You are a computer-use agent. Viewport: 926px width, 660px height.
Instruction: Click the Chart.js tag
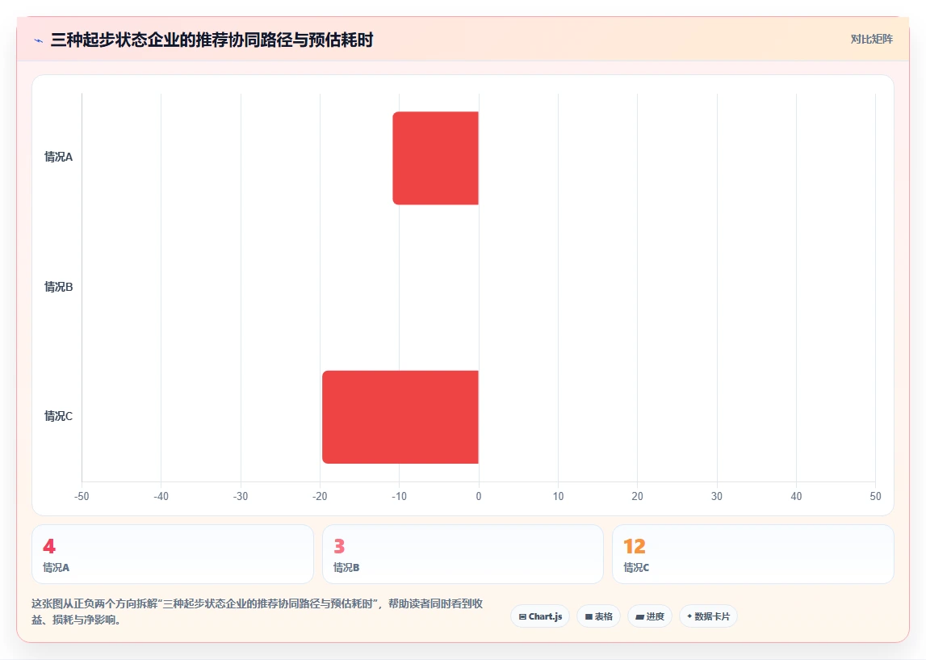coord(540,616)
